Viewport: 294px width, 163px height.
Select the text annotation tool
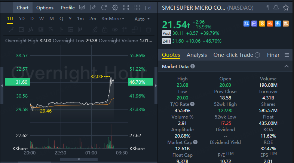[71, 30]
